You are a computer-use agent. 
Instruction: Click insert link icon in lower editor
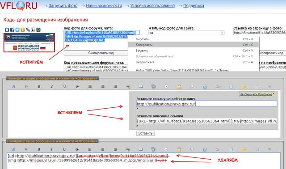(128, 149)
